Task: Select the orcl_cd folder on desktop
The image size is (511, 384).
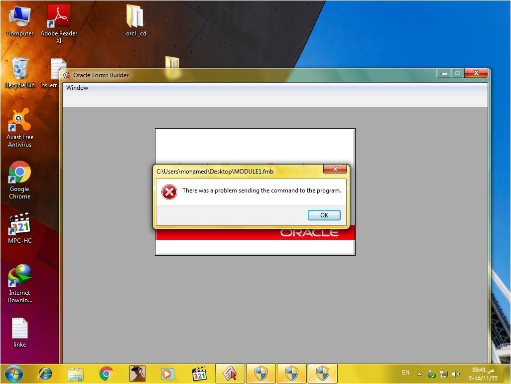Action: click(x=135, y=20)
